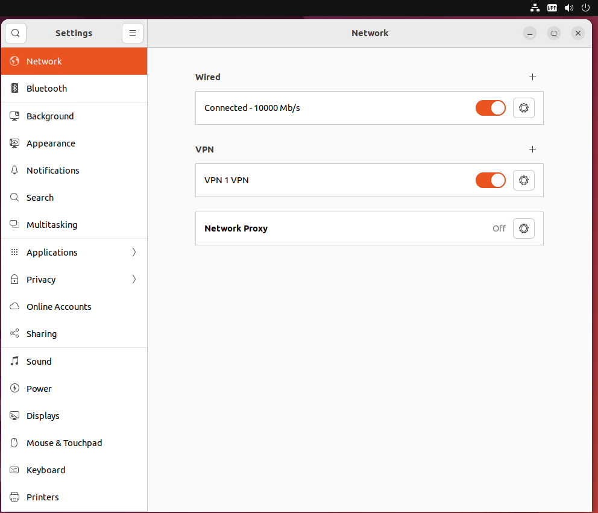Open Printers settings panel
Screen dimensions: 598x513
(x=74, y=497)
